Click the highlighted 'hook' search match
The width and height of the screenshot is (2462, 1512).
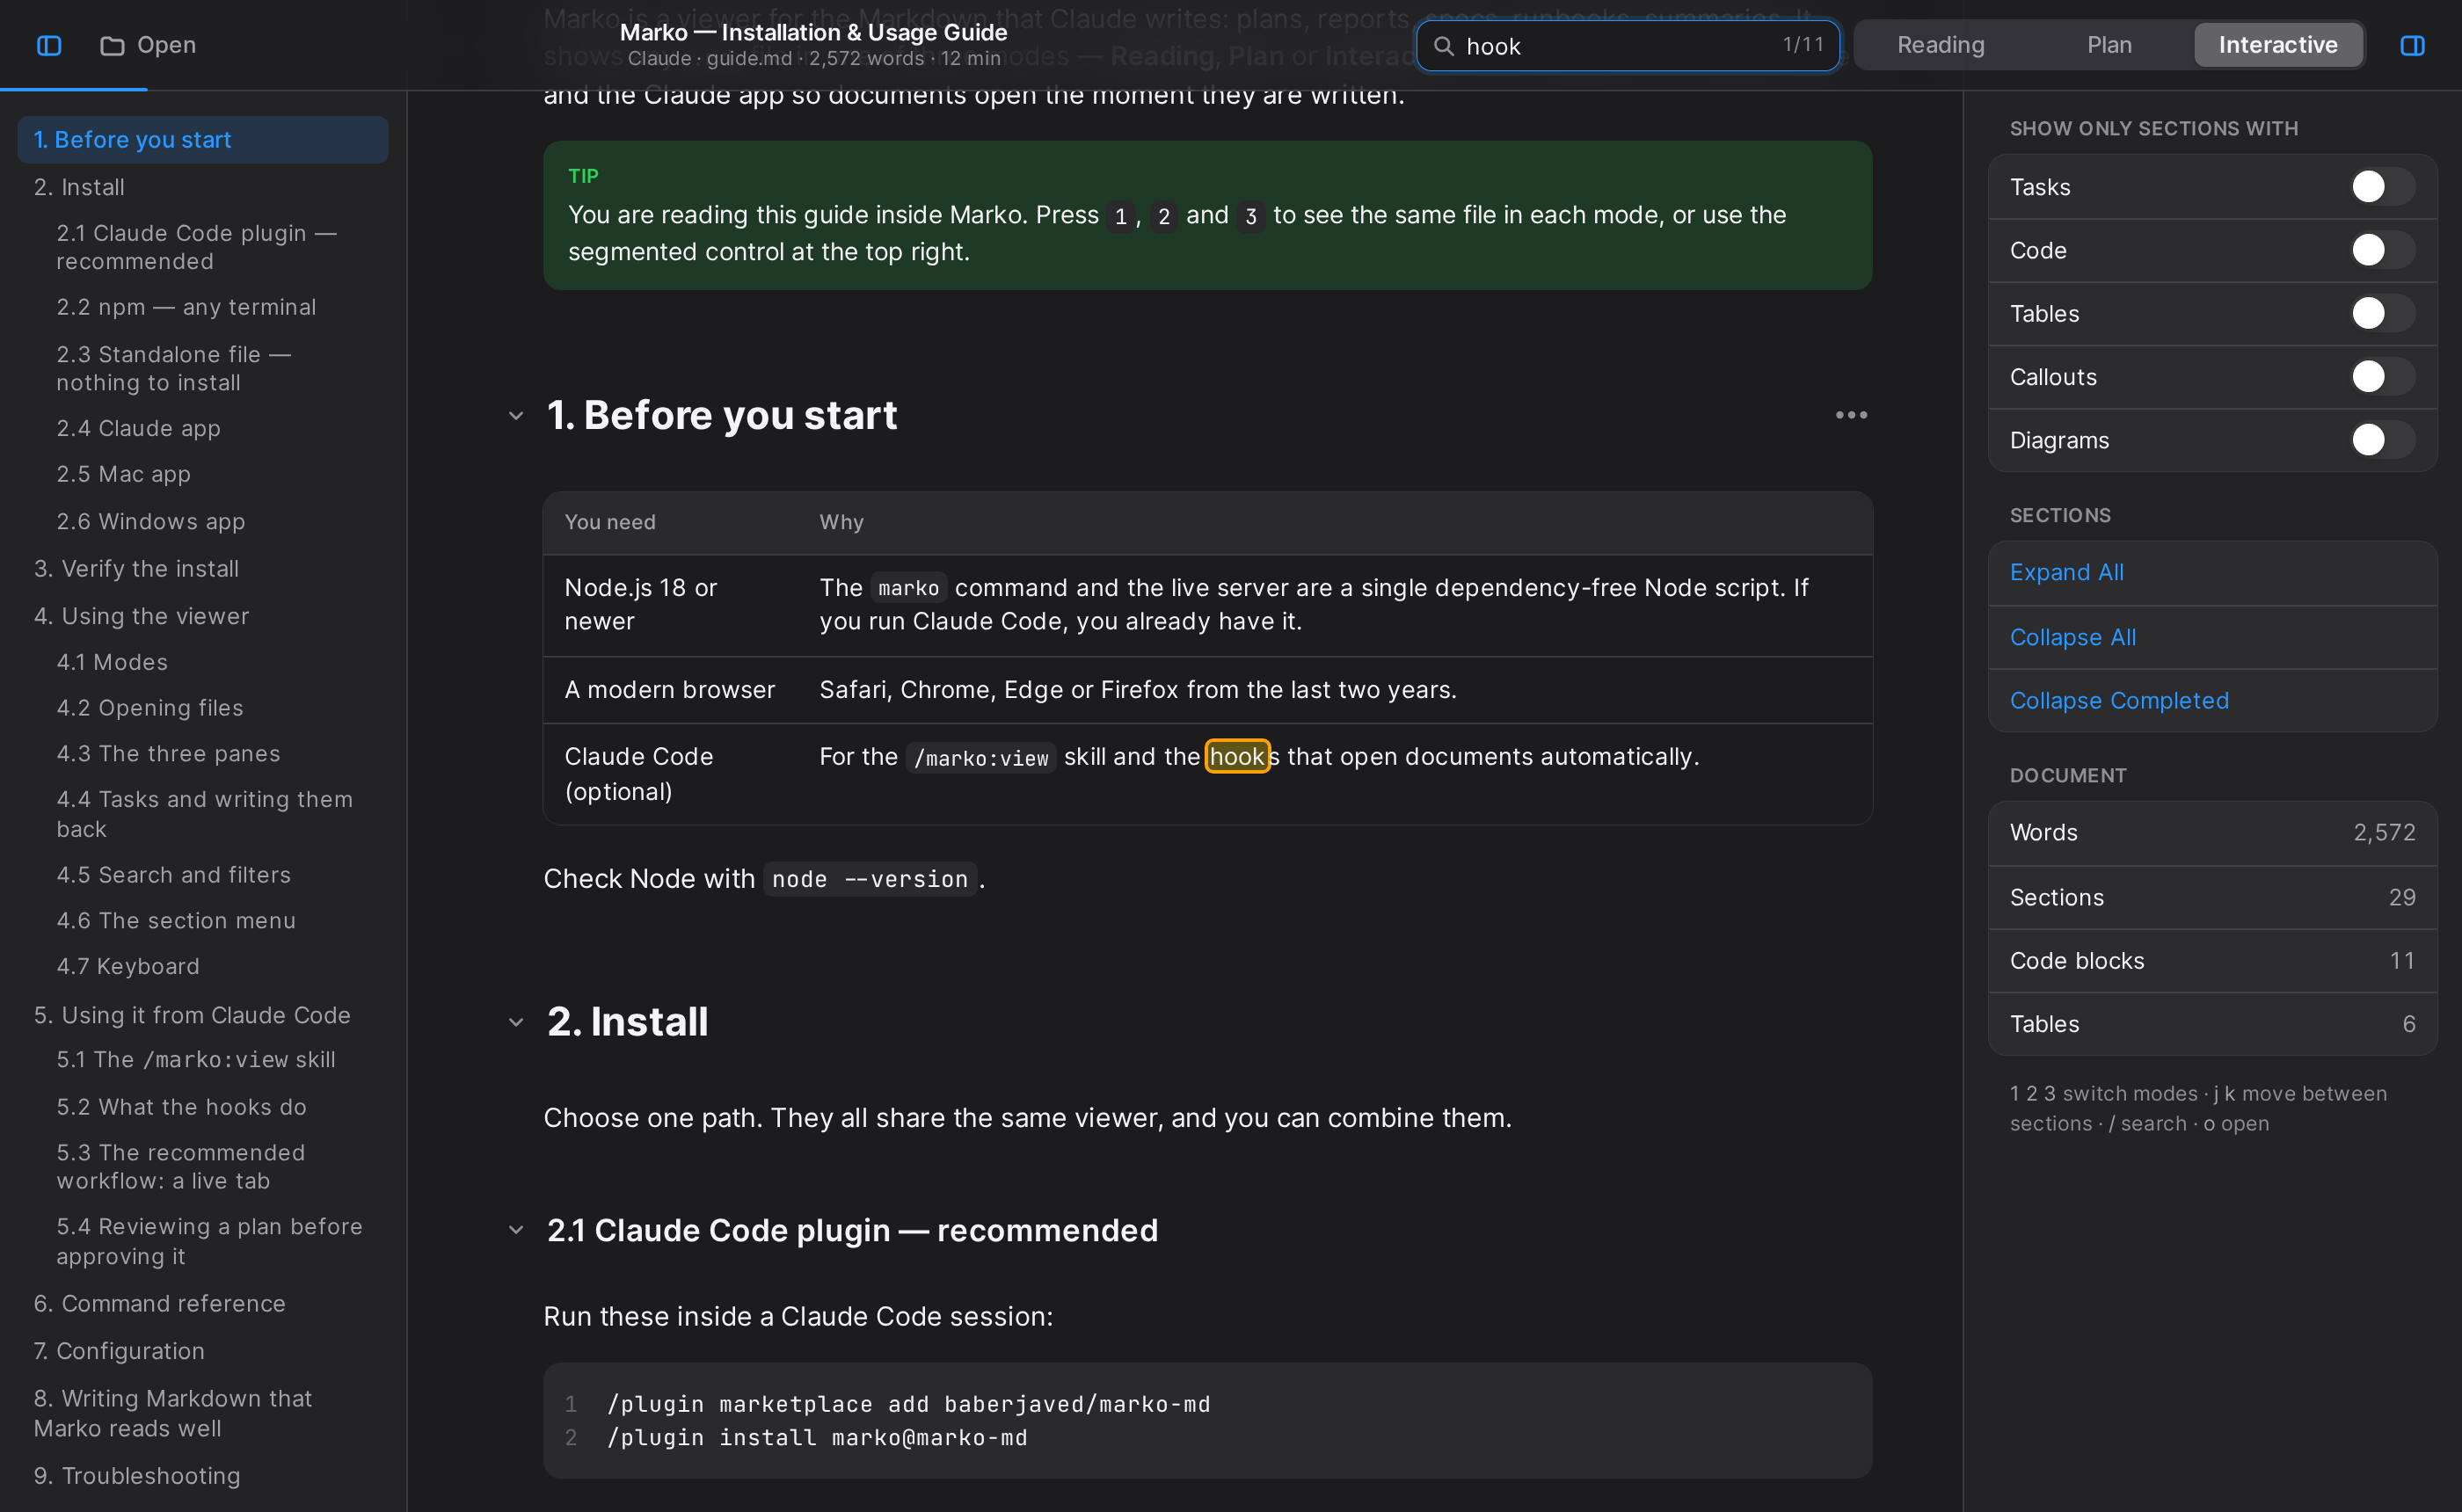1237,757
